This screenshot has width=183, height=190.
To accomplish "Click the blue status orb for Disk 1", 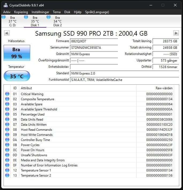I will (26, 17).
